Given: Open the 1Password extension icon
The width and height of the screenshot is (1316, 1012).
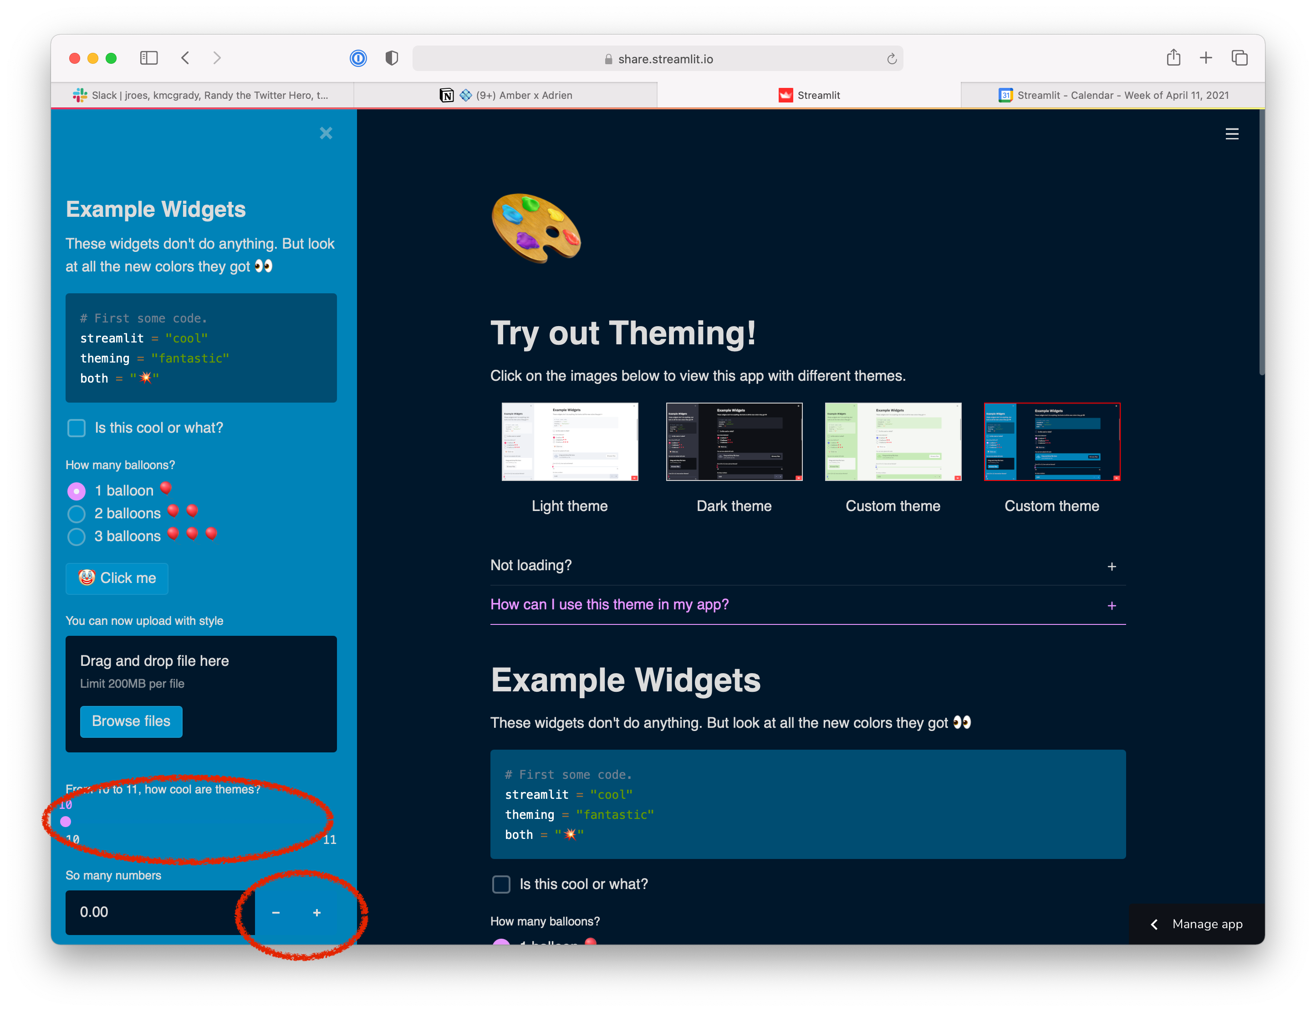Looking at the screenshot, I should point(358,58).
